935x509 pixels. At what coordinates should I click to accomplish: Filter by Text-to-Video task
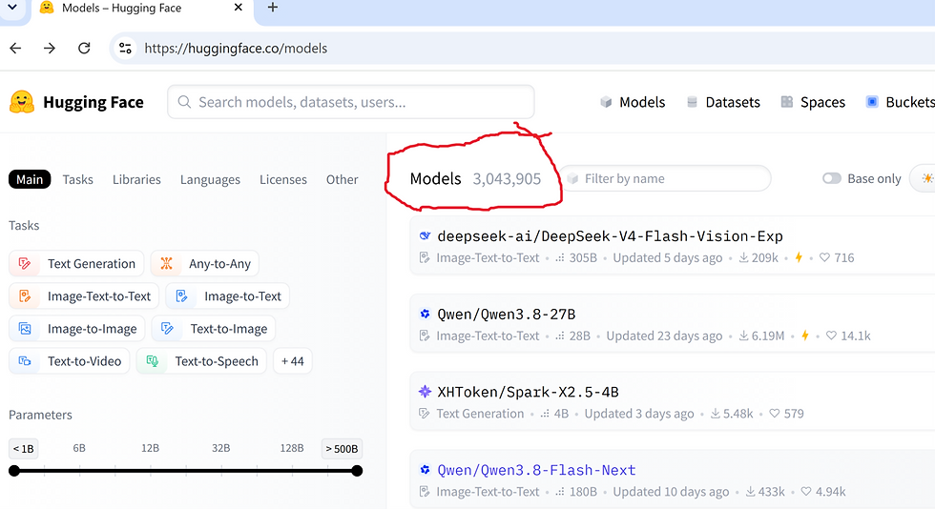pos(69,361)
